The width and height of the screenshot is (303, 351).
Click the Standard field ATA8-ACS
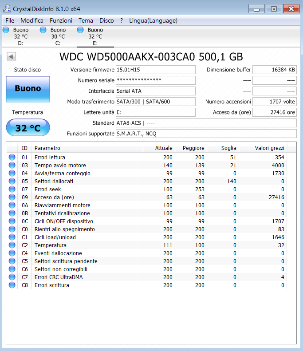click(206, 123)
